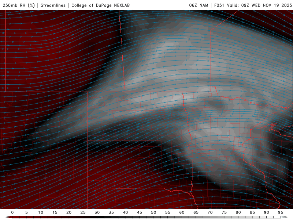Click the "250mb RH (%)" title text
The width and height of the screenshot is (293, 219).
coord(19,5)
